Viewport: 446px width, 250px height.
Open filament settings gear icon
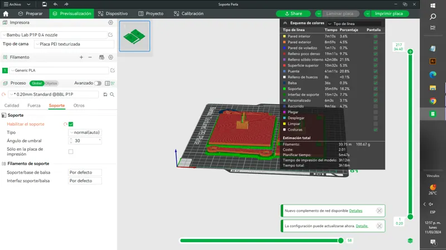[x=110, y=57]
